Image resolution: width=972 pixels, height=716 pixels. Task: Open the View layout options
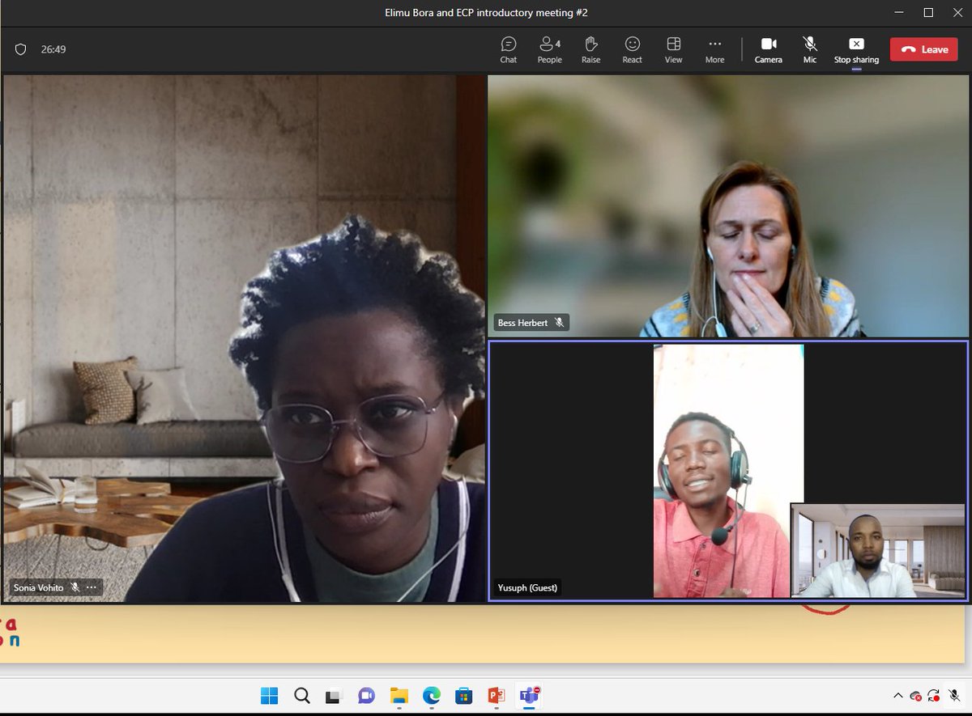point(673,49)
